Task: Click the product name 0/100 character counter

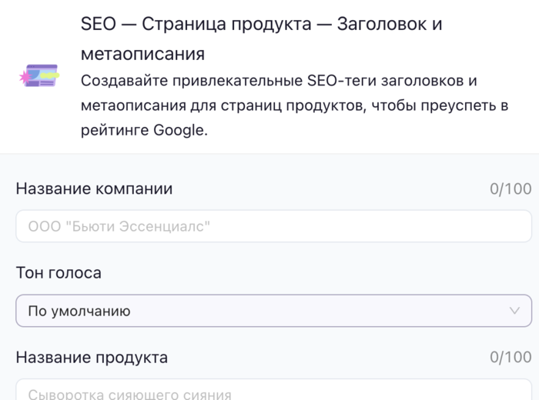Action: [510, 357]
